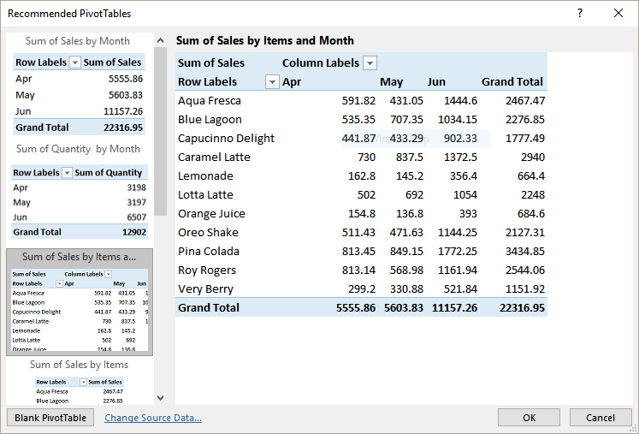The image size is (639, 434).
Task: Click the scroll up arrow in thumbnail list
Action: point(161,40)
